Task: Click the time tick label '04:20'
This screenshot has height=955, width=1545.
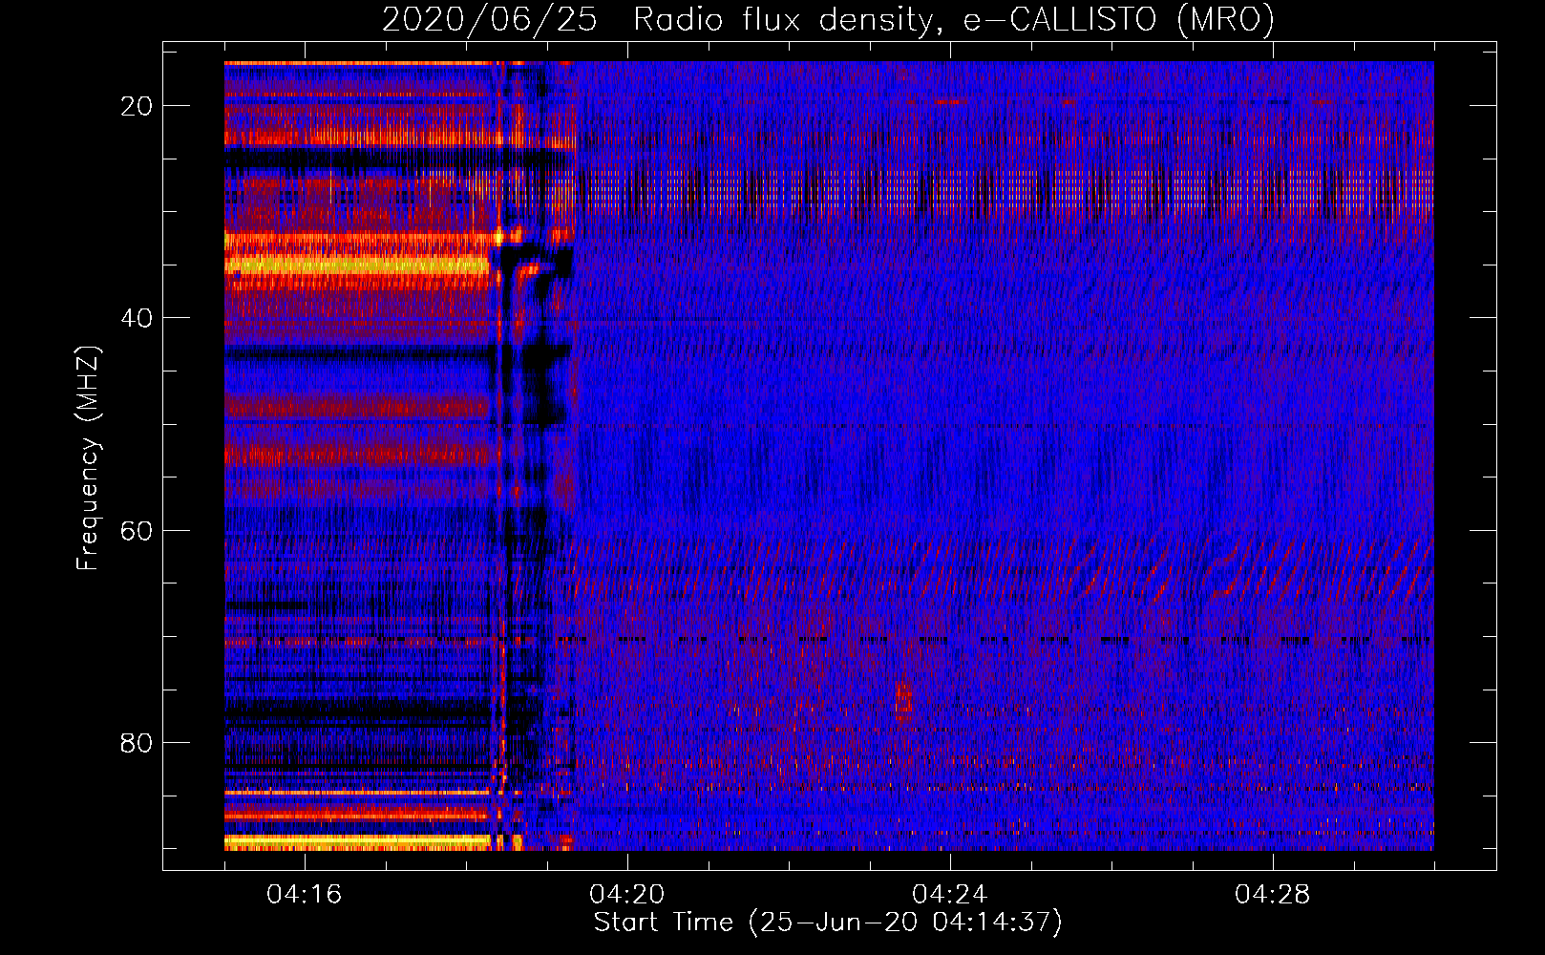Action: click(x=627, y=894)
